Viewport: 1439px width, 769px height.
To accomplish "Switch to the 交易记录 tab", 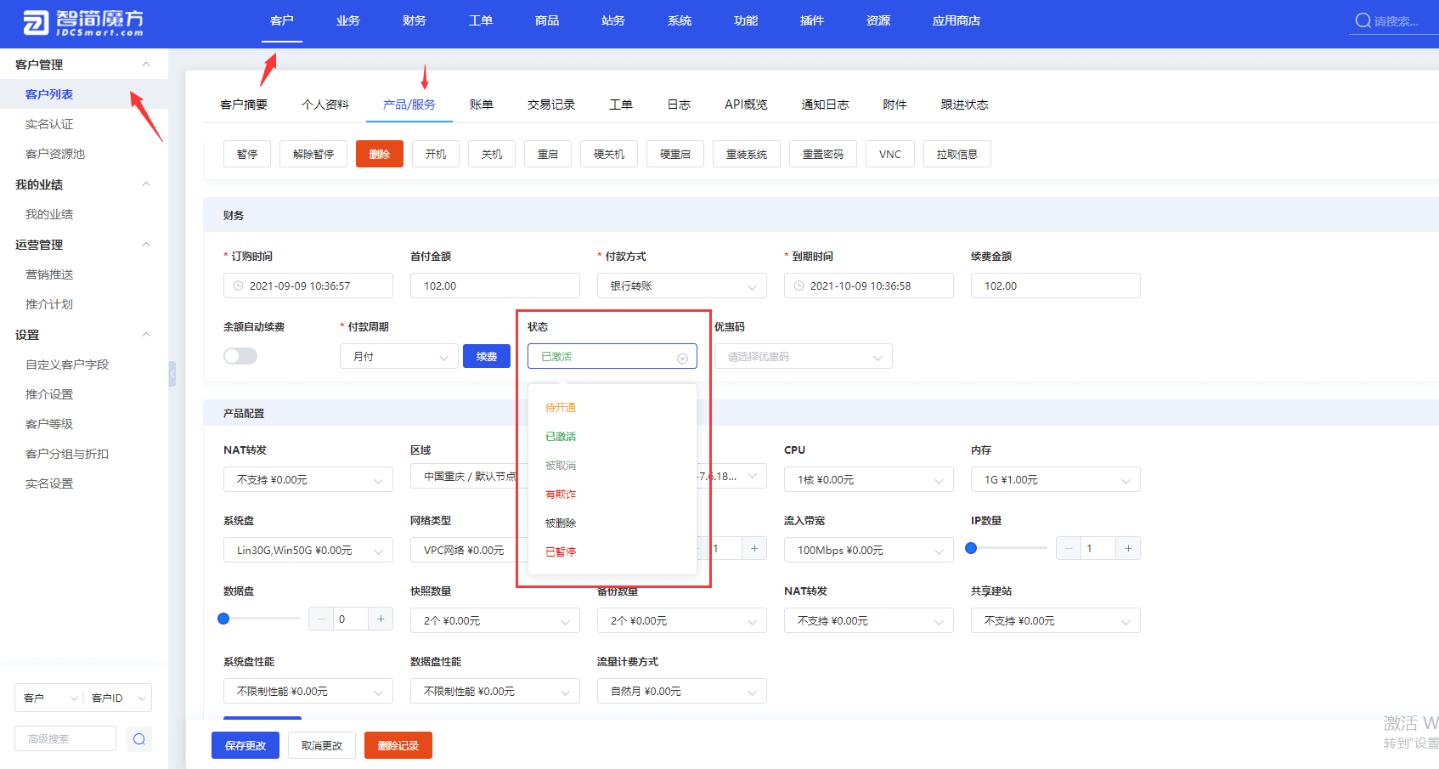I will [x=551, y=105].
